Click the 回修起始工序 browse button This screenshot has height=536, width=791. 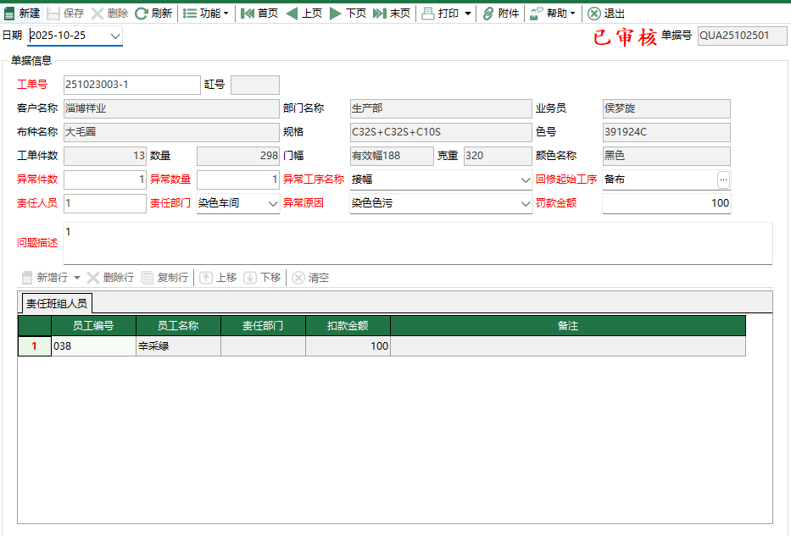tap(722, 180)
